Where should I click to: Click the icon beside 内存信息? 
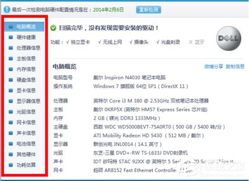coord(11,69)
